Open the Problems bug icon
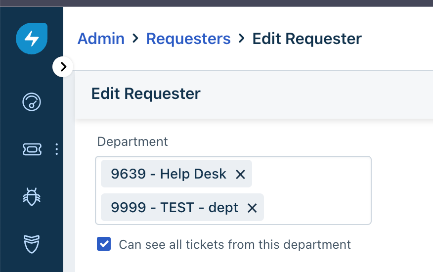The width and height of the screenshot is (433, 272). tap(32, 197)
